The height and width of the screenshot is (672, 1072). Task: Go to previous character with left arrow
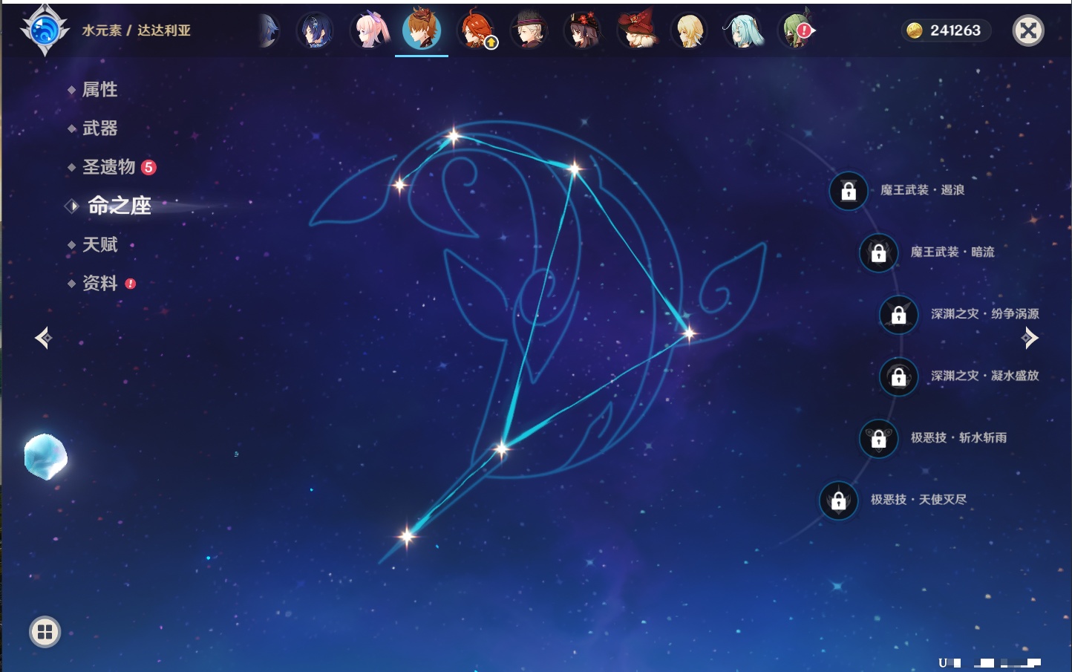43,339
